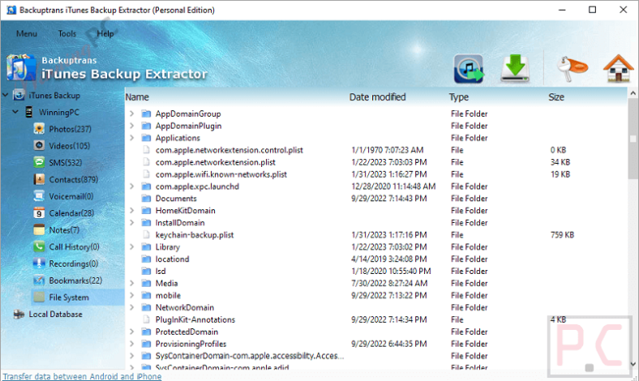Click the locationd folder icon
This screenshot has height=381, width=639.
tap(146, 259)
